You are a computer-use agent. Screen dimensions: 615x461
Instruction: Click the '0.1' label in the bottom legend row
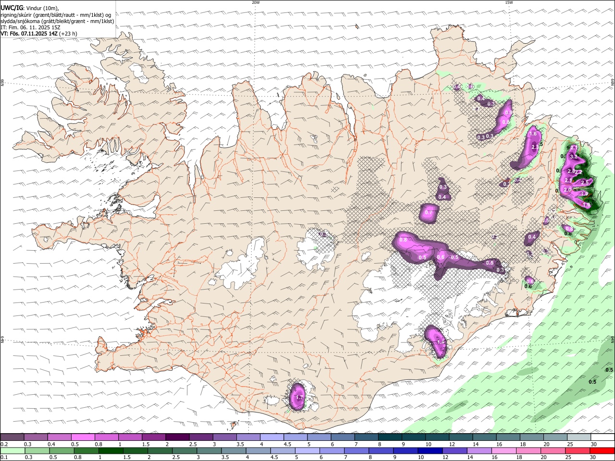(x=4, y=458)
